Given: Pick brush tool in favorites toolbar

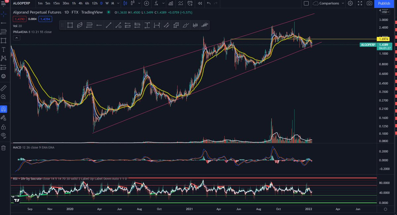Looking at the screenshot, I should pos(186,25).
